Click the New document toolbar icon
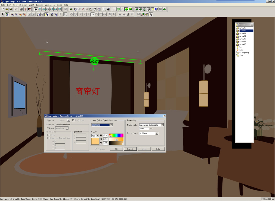This screenshot has width=275, height=201. 3,9
